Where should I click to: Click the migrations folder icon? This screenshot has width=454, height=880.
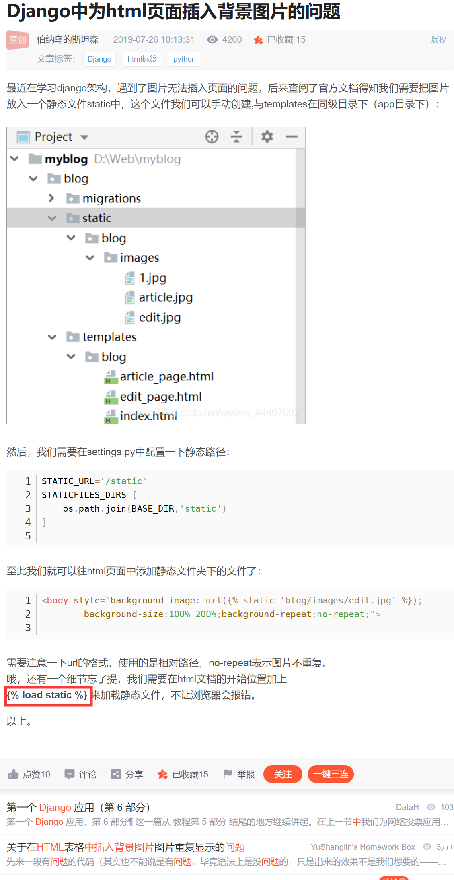point(73,198)
